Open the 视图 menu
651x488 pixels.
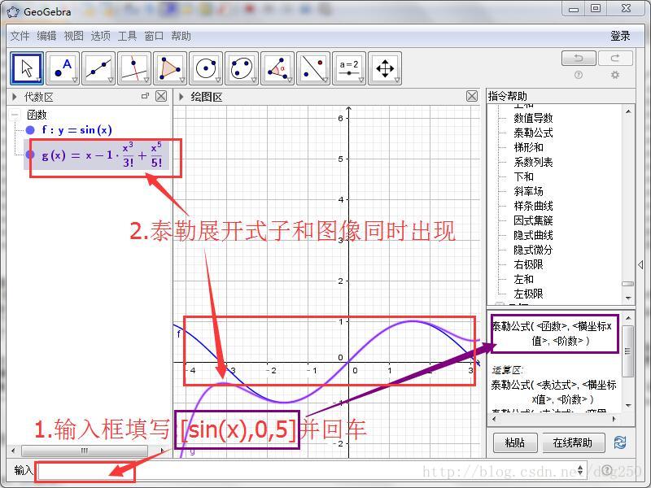(73, 36)
